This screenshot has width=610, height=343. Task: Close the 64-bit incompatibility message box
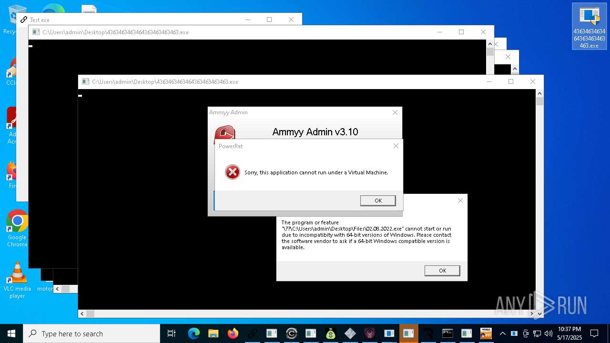pyautogui.click(x=460, y=201)
